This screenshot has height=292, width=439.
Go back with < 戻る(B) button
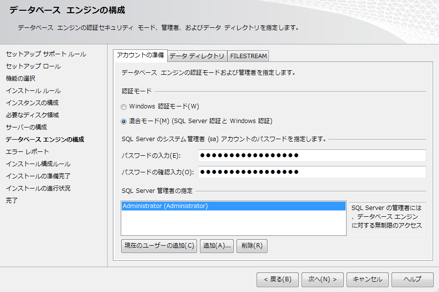[278, 279]
